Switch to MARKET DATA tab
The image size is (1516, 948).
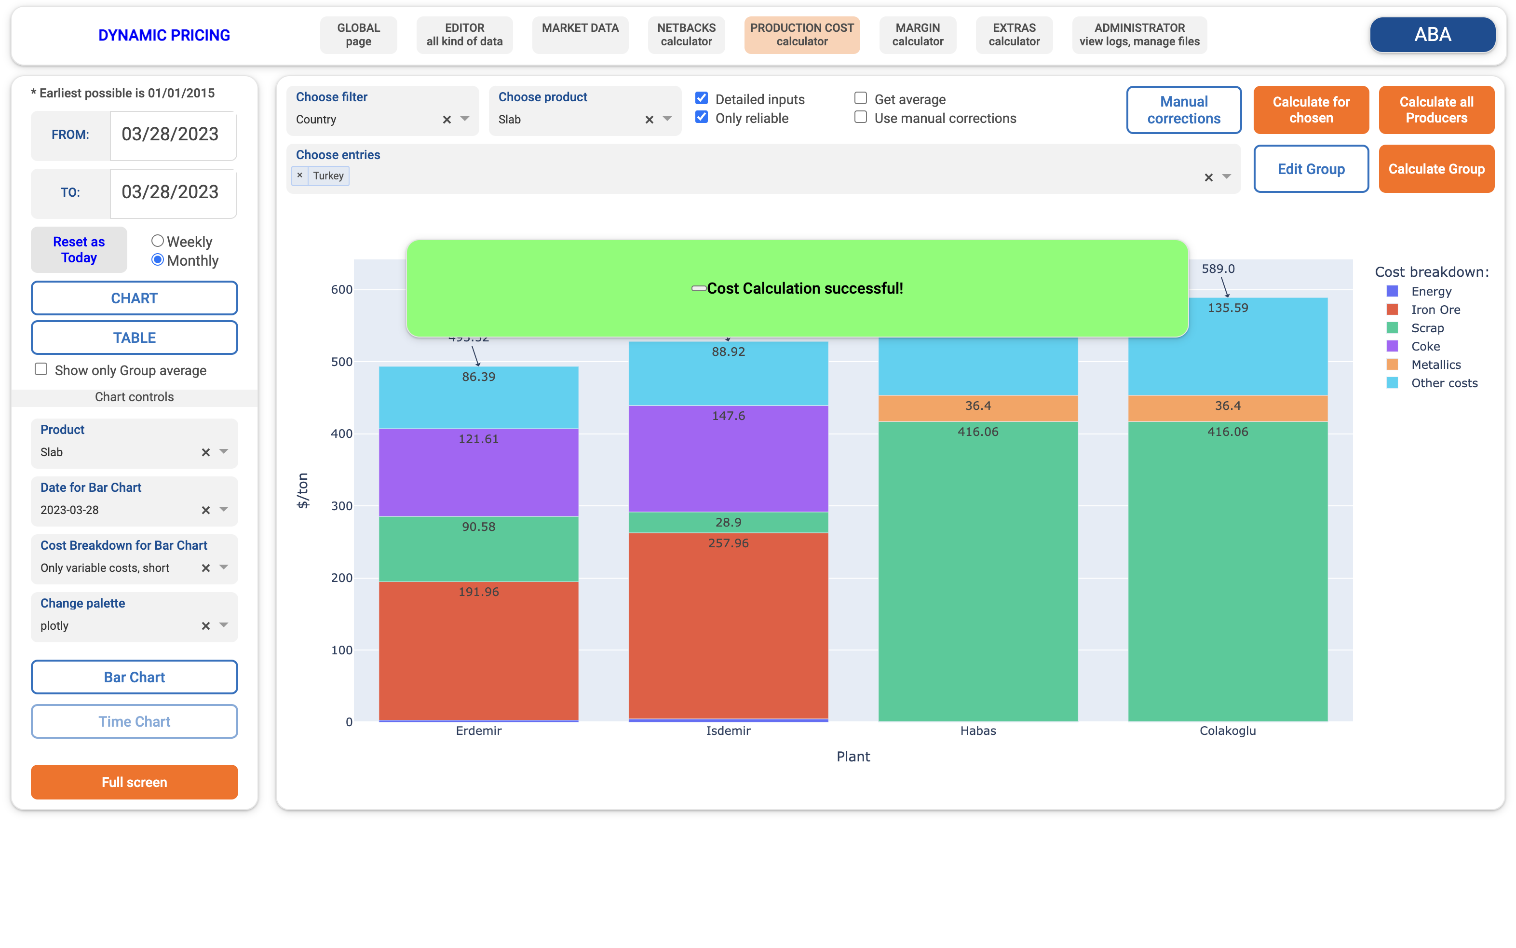(580, 35)
